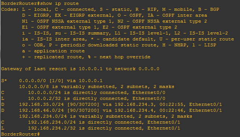This screenshot has height=137, width=240.
Task: Select the 192.168.35.0/24 EIGRP route line
Action: [112, 104]
